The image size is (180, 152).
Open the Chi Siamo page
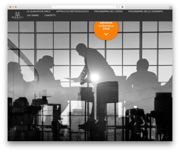(33, 15)
